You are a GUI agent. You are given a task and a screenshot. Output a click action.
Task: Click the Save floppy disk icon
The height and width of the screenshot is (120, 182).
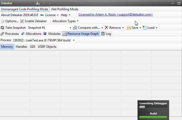click(x=129, y=28)
